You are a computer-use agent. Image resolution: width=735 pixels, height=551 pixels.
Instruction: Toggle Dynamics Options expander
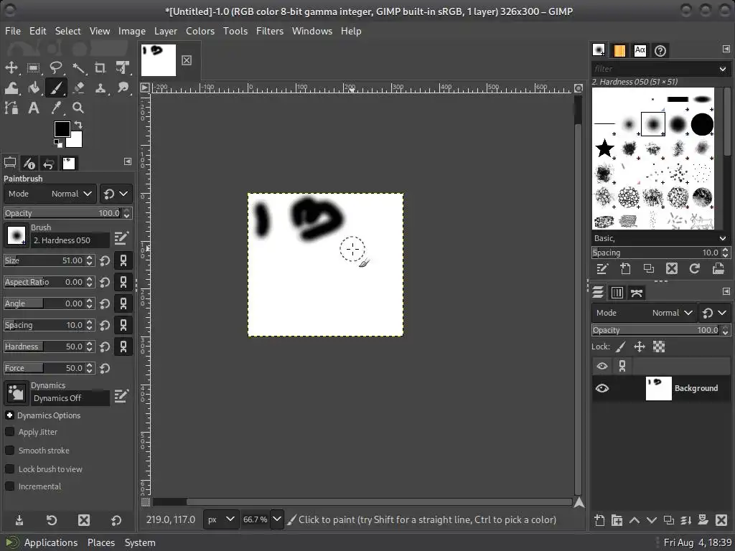pyautogui.click(x=9, y=415)
